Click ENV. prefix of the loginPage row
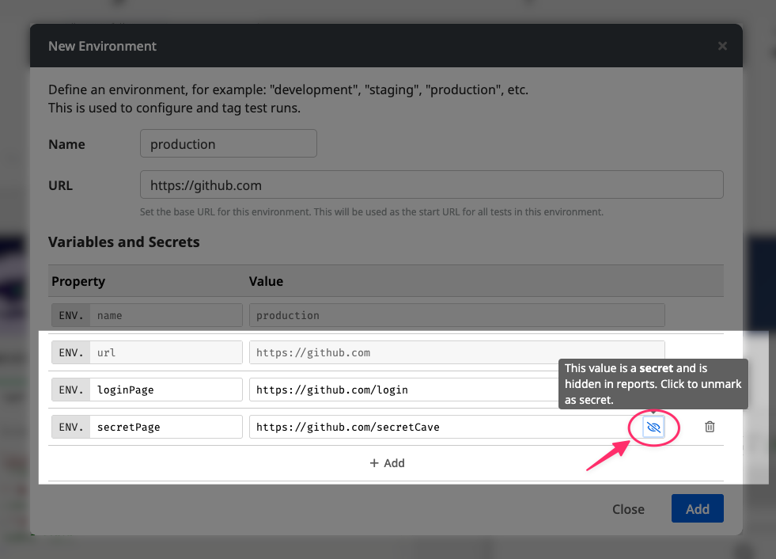This screenshot has width=776, height=559. coord(71,390)
